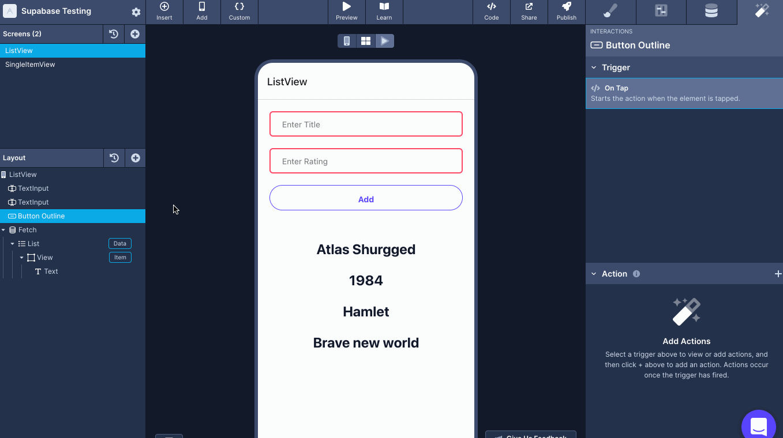Select the Button Outline layer
This screenshot has height=438, width=783.
tap(73, 216)
